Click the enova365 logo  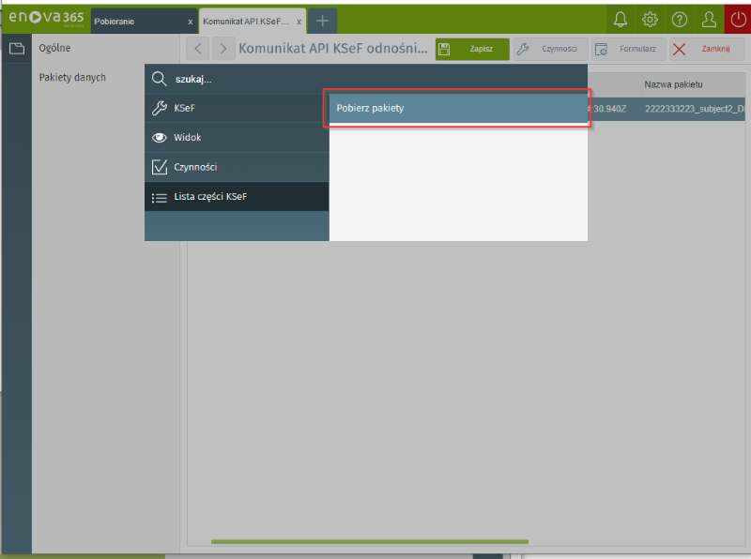coord(45,19)
